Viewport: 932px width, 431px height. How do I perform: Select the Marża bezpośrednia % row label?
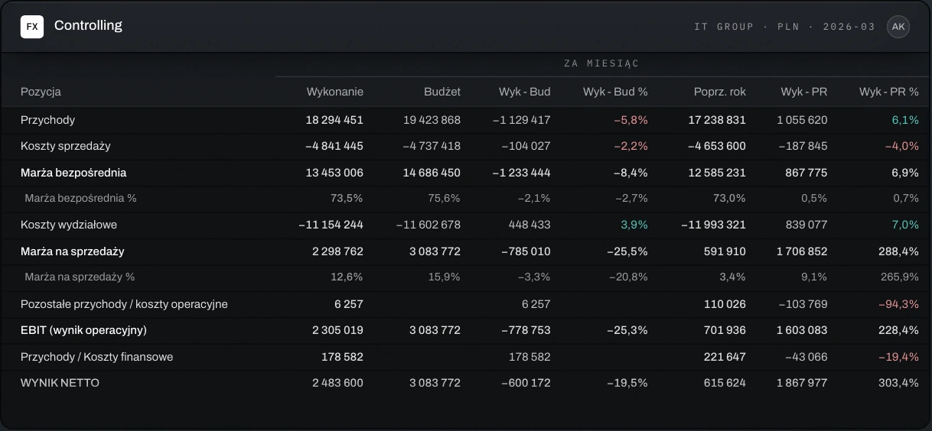(x=80, y=198)
